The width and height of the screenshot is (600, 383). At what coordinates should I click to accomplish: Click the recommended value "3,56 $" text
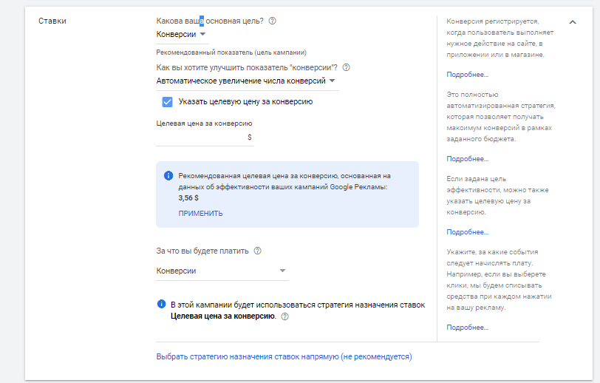coord(188,197)
